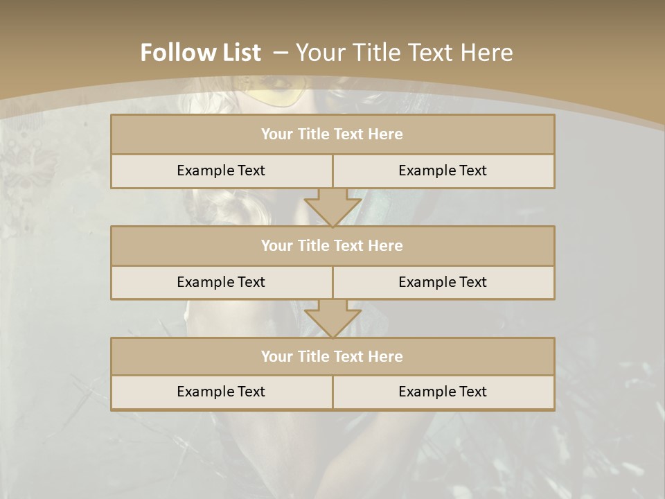Select the down arrow between first and second blocks
Viewport: 665px width, 499px height.
click(x=333, y=207)
